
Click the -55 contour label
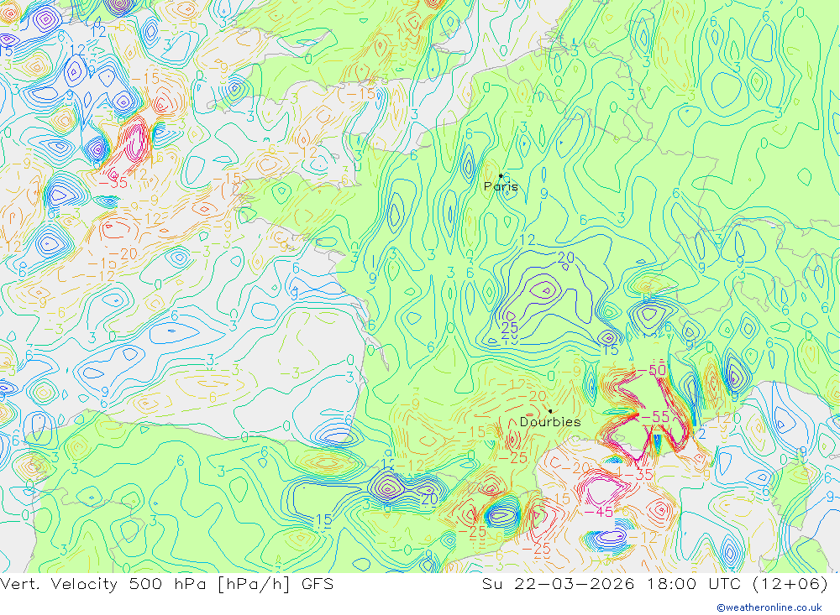[654, 417]
